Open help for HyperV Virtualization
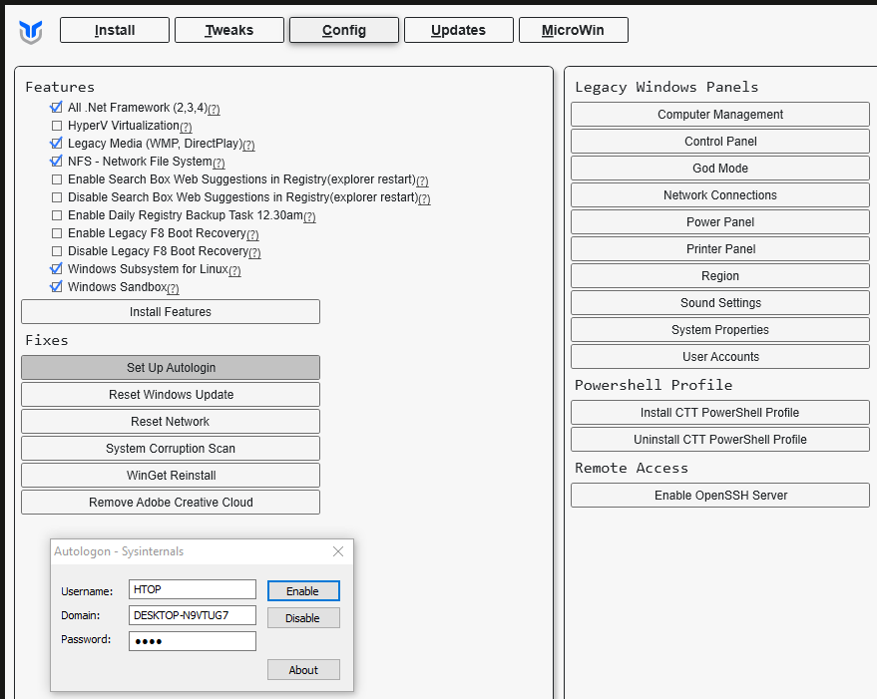Viewport: 877px width, 699px height. [x=186, y=127]
